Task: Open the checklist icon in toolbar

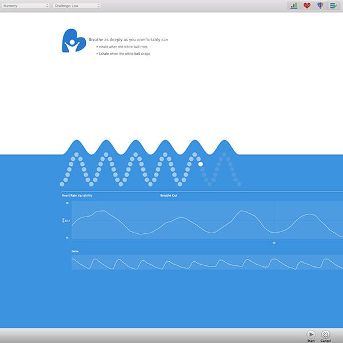Action: (x=333, y=6)
